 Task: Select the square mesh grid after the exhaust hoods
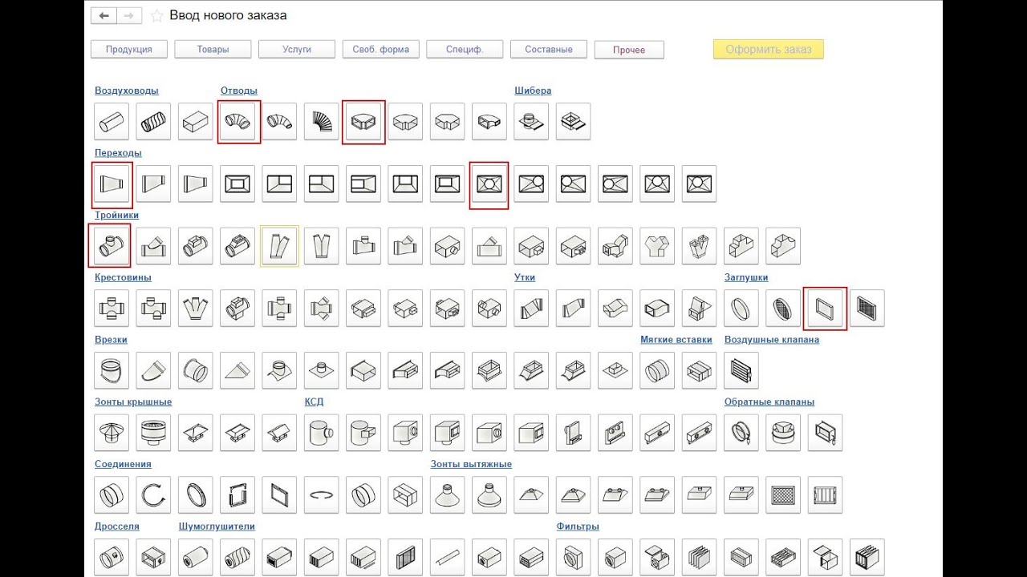pos(783,495)
